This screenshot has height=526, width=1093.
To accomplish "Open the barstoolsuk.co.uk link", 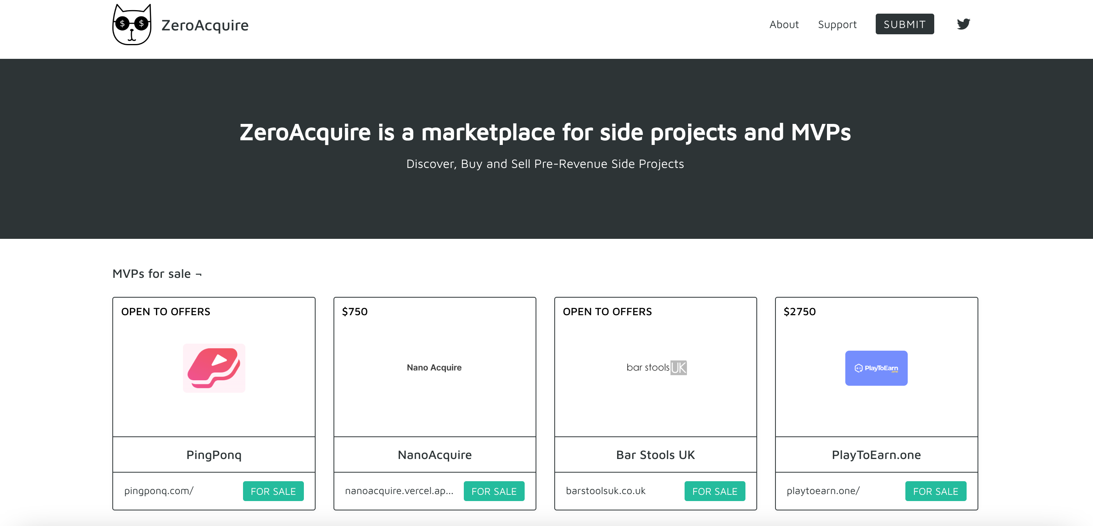I will click(x=605, y=491).
